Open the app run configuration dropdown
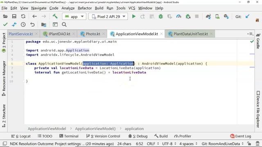262x147 pixels. [74, 16]
